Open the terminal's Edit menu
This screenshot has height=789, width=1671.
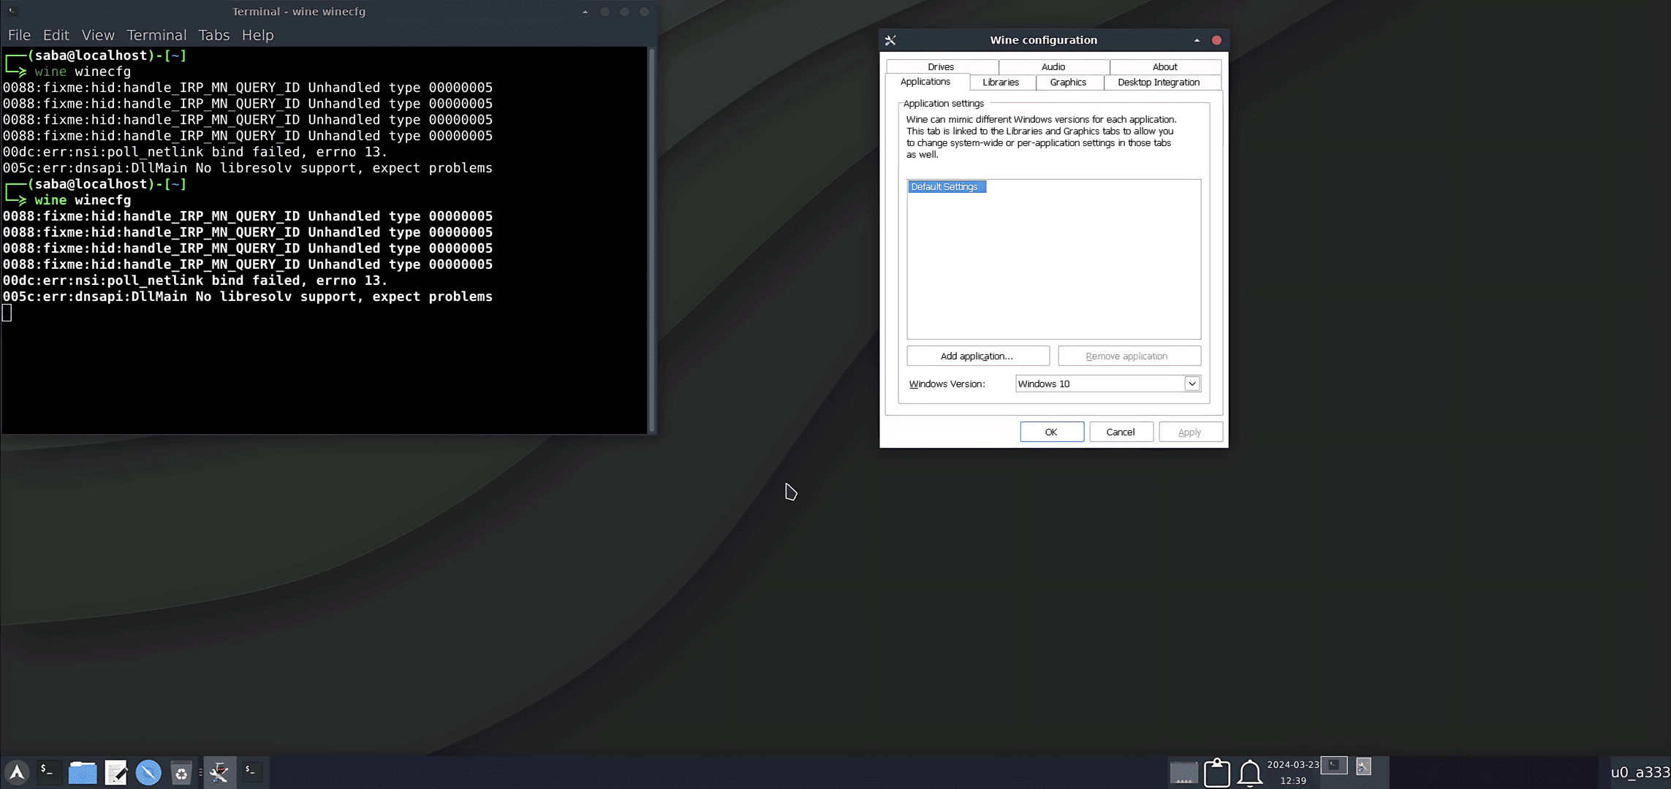[x=56, y=35]
